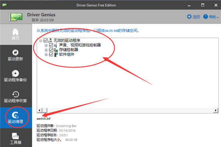Screen dimensions: 221x147
Task: Expand the 声音、视频和游戏控制器 node
Action: pos(46,45)
